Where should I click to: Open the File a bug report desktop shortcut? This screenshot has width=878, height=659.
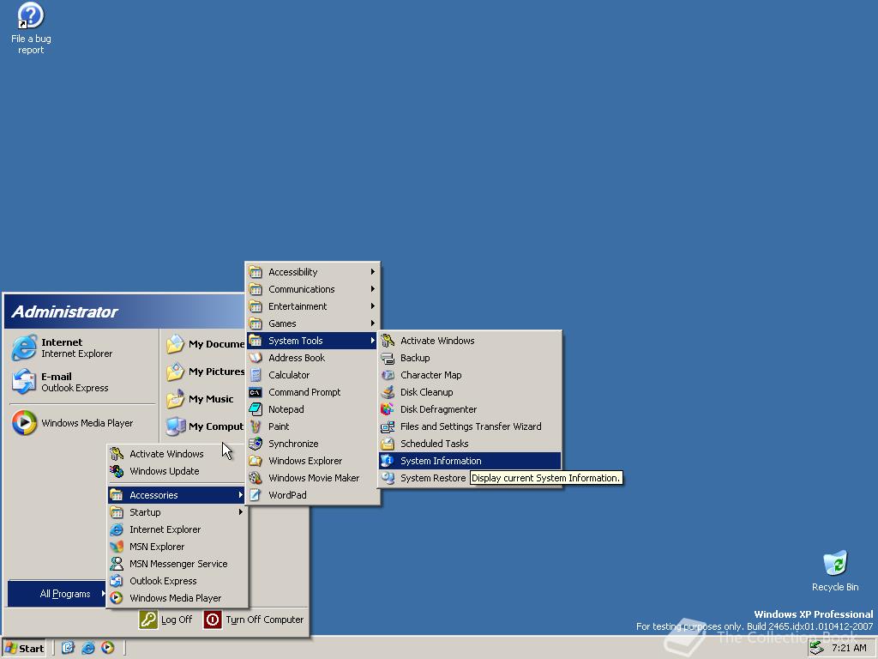31,28
